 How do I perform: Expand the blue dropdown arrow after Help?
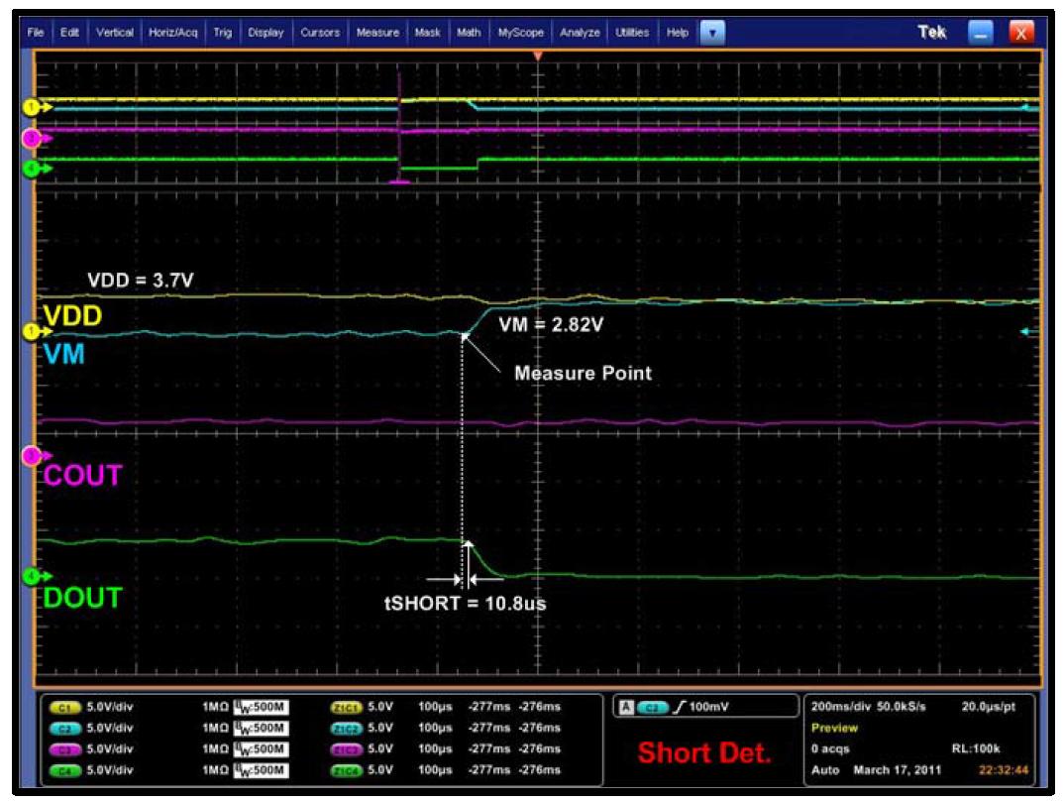[x=712, y=32]
